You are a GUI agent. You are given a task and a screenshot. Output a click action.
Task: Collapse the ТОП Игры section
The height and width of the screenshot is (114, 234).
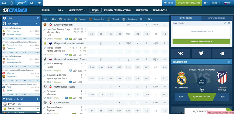[x=37, y=24]
